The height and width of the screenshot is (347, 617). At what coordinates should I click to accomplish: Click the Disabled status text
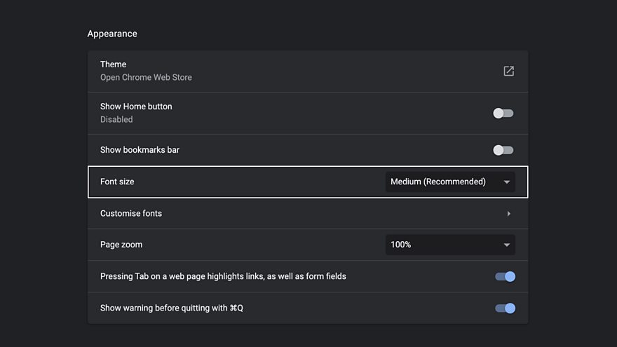[116, 119]
